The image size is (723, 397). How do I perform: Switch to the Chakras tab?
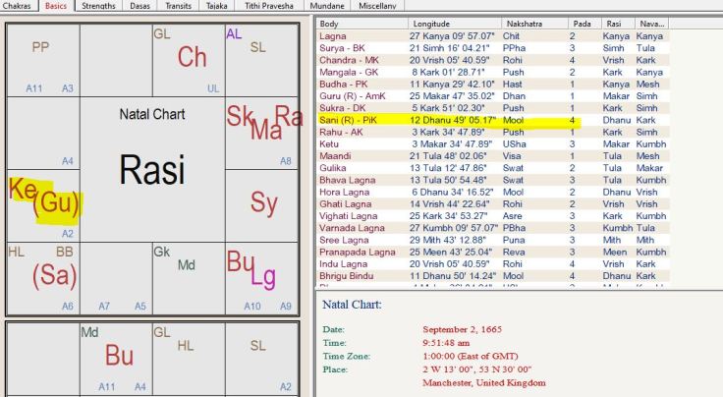point(20,5)
